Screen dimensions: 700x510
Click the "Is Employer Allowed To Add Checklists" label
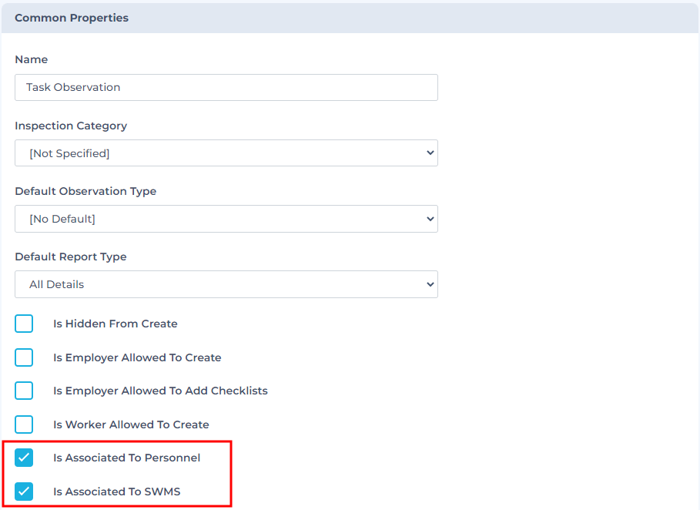(160, 391)
